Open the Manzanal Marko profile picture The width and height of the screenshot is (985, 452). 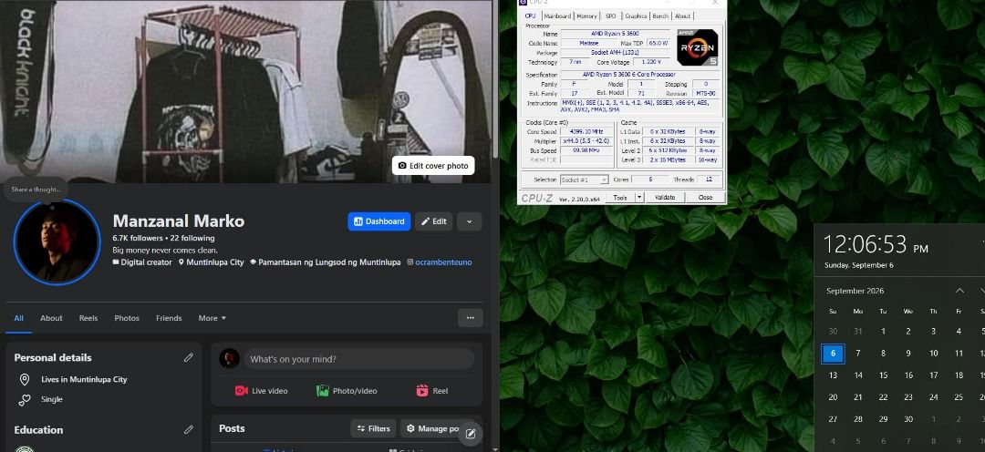(57, 242)
